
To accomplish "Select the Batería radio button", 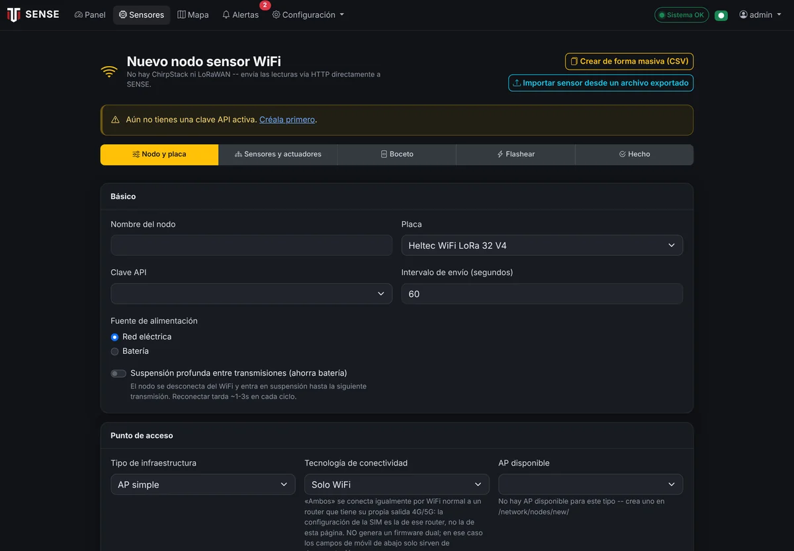I will [114, 352].
